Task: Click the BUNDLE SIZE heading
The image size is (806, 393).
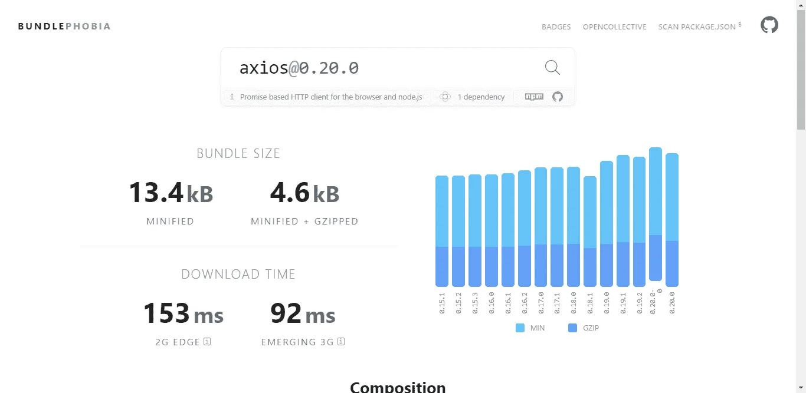Action: [x=238, y=153]
